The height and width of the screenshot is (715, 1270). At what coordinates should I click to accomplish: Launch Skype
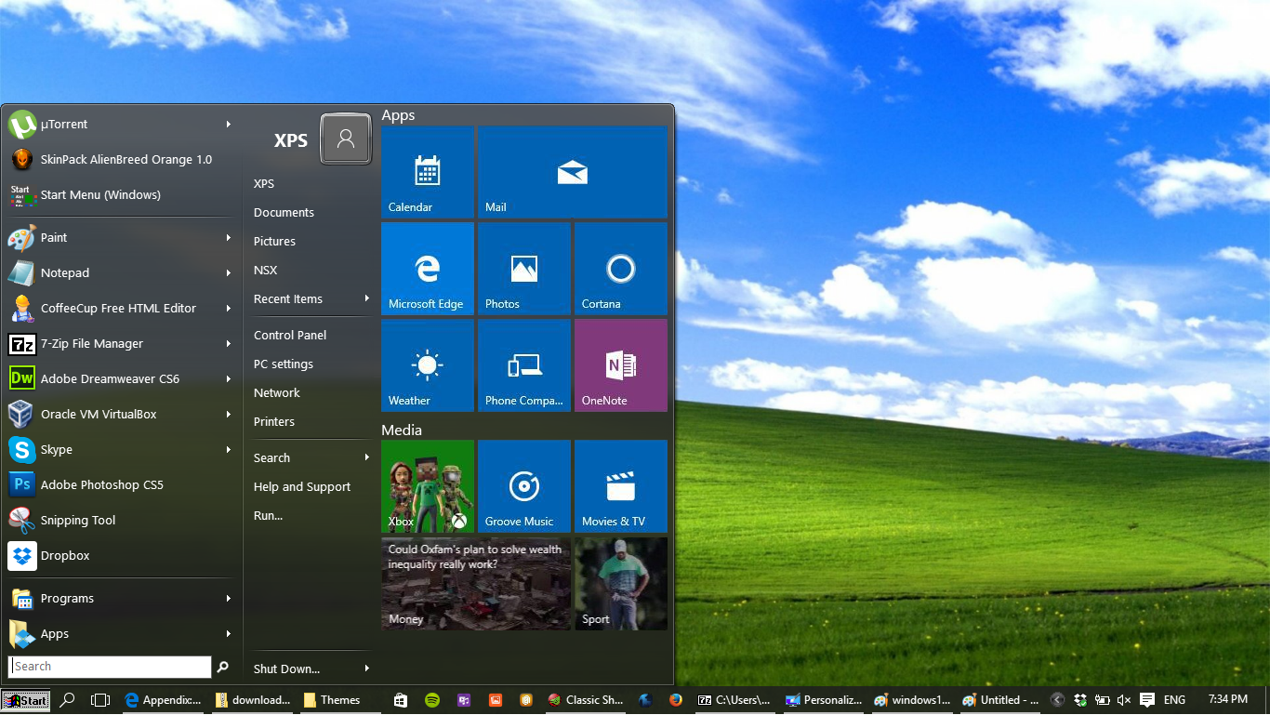coord(58,449)
